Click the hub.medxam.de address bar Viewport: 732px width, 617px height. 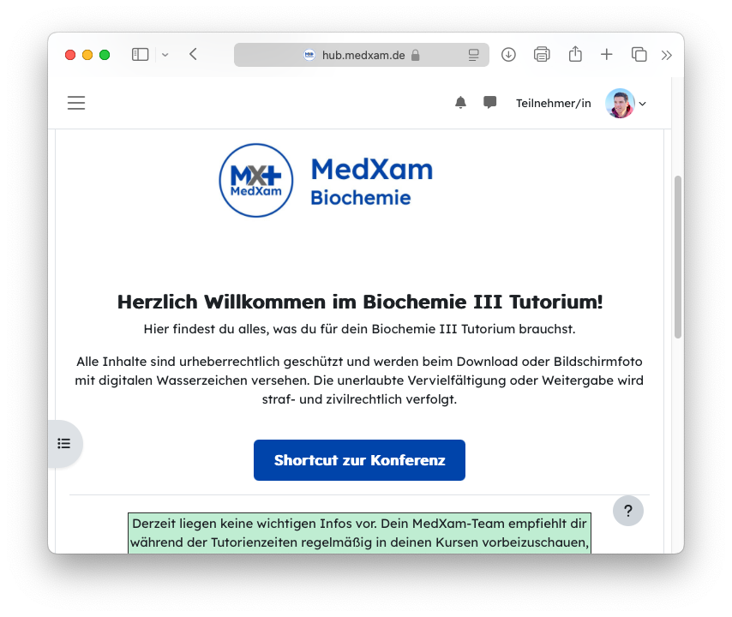[x=362, y=55]
